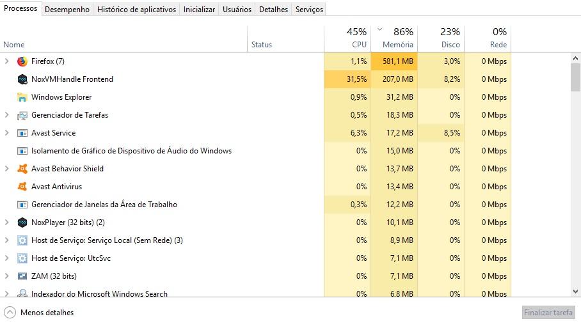Screen dimensions: 581x328
Task: Click the Finalizar tarefa button
Action: (548, 313)
